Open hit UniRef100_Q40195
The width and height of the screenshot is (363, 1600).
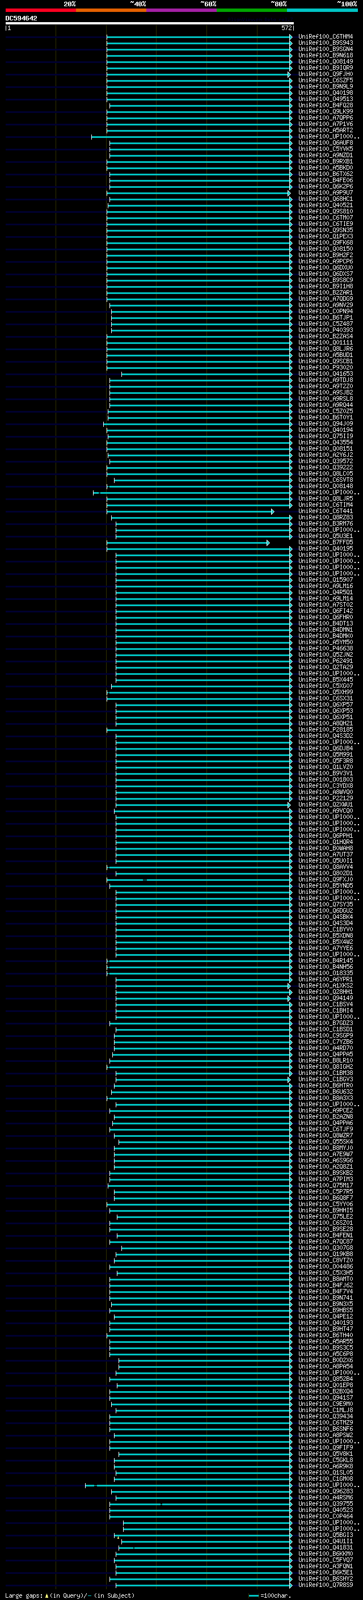(x=325, y=549)
